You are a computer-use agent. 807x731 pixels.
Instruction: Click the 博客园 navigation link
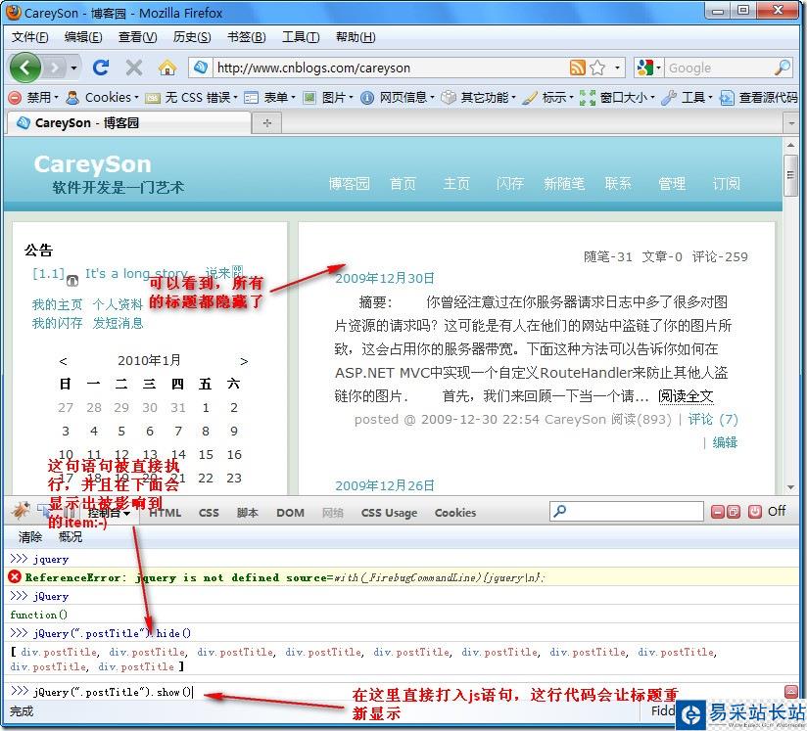coord(349,183)
